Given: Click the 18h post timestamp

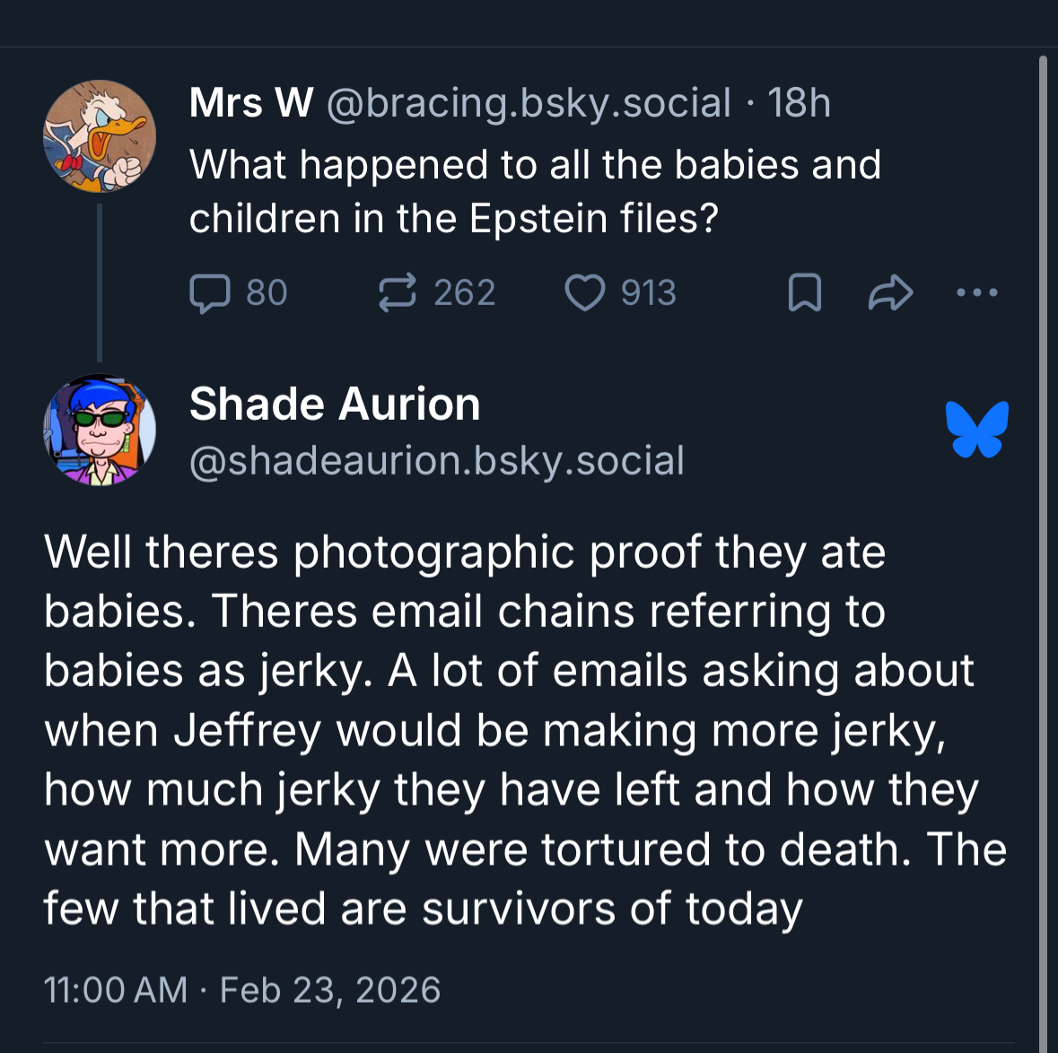Looking at the screenshot, I should [x=799, y=103].
